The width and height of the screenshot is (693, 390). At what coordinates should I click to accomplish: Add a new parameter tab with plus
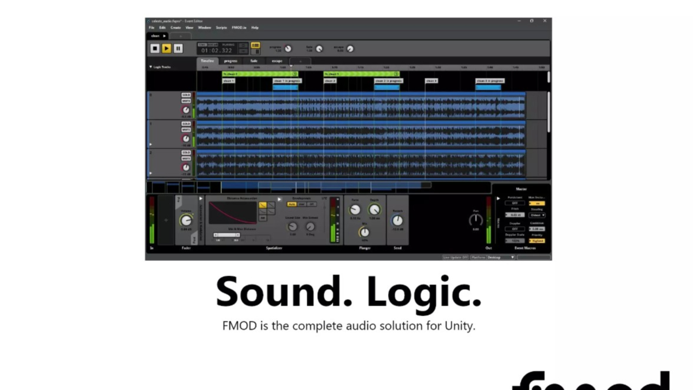tap(300, 61)
